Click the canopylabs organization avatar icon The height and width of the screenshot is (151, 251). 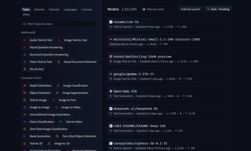111,143
